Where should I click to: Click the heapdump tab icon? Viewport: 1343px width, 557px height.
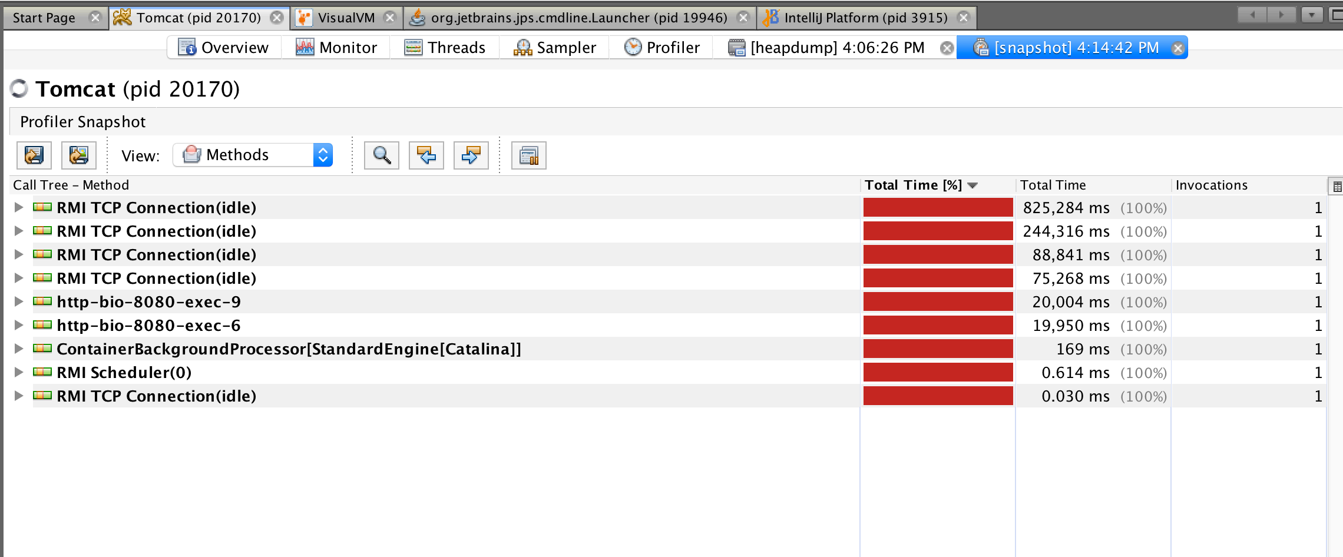tap(736, 47)
